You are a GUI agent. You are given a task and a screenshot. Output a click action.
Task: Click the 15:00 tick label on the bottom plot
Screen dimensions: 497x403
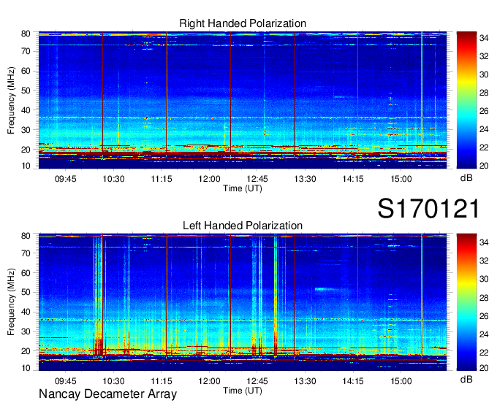tap(401, 381)
